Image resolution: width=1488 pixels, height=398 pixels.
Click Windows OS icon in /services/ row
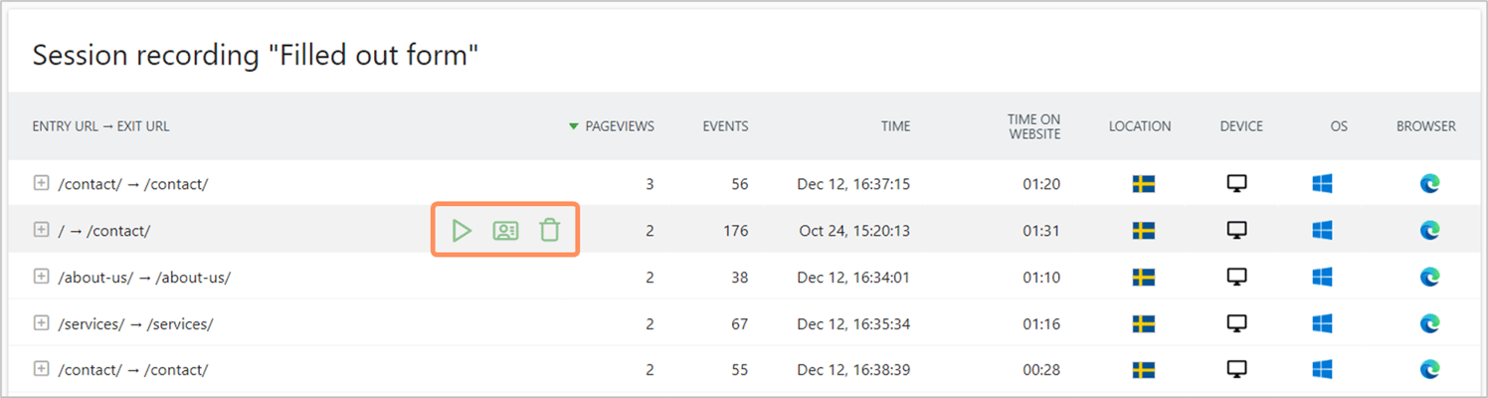[1322, 323]
